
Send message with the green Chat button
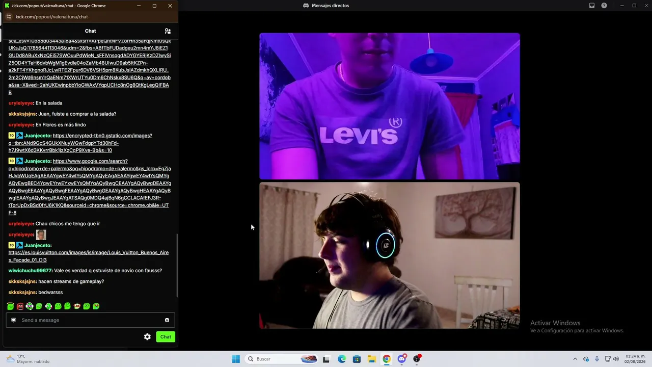[x=166, y=337]
